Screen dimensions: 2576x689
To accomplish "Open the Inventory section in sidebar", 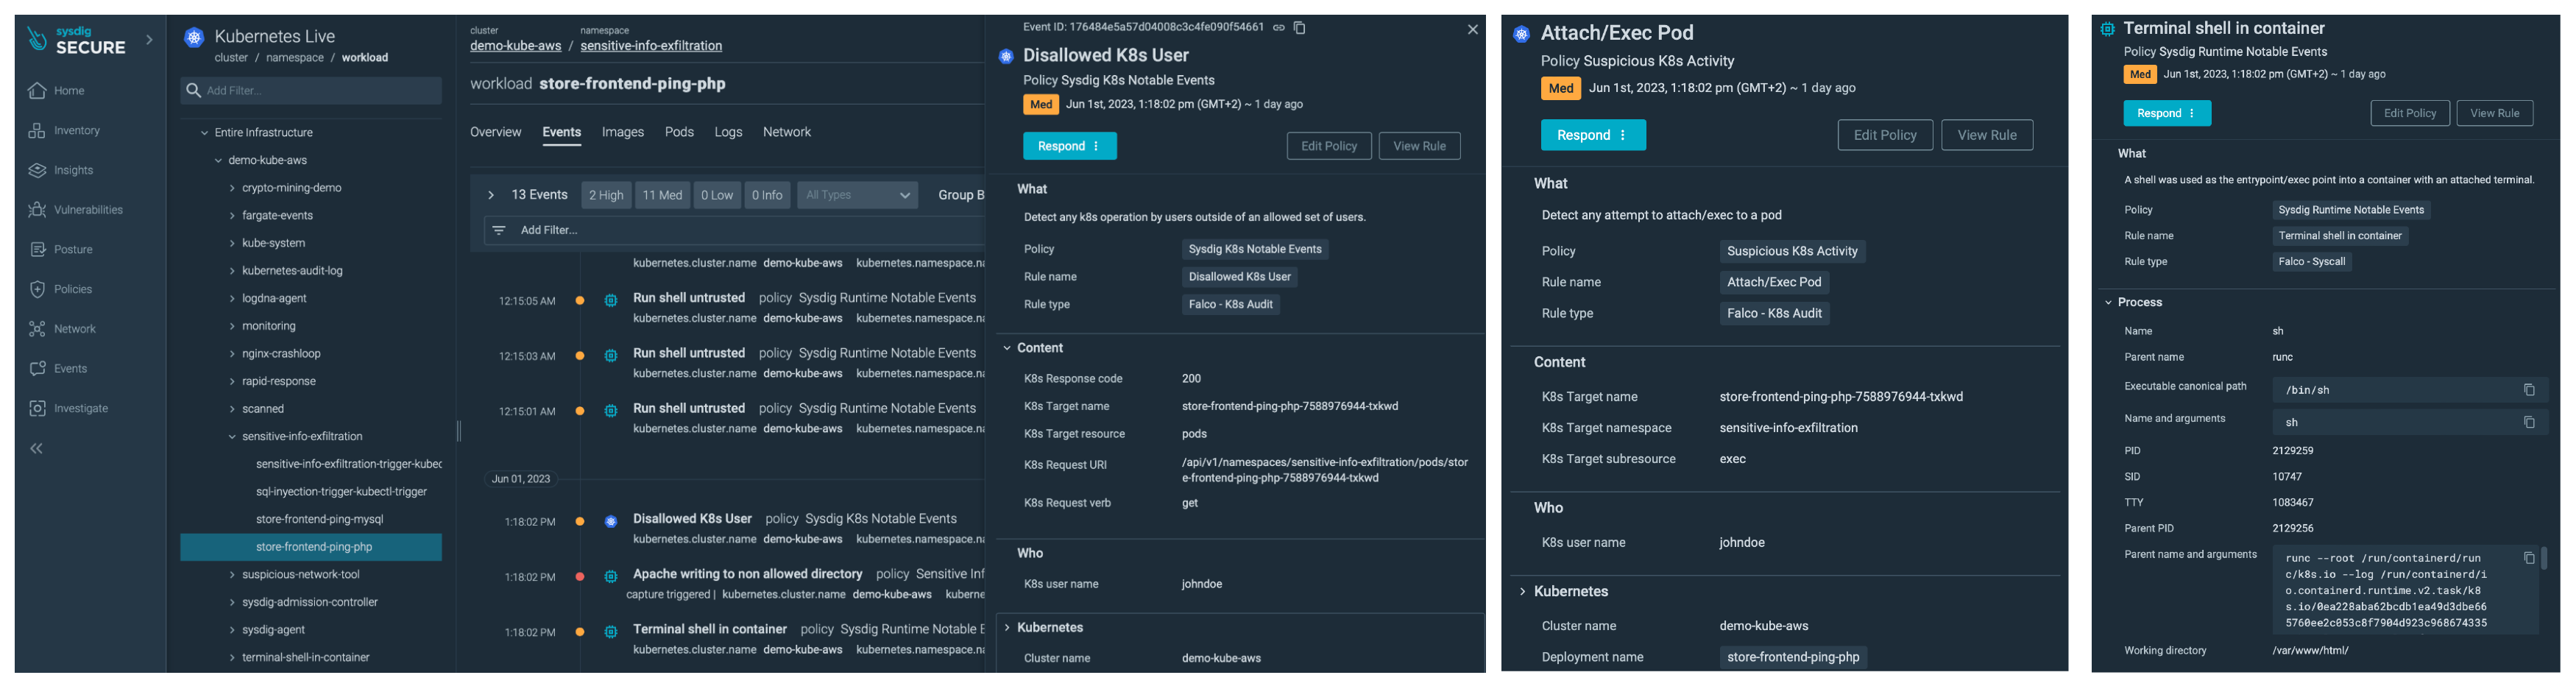I will click(x=65, y=131).
